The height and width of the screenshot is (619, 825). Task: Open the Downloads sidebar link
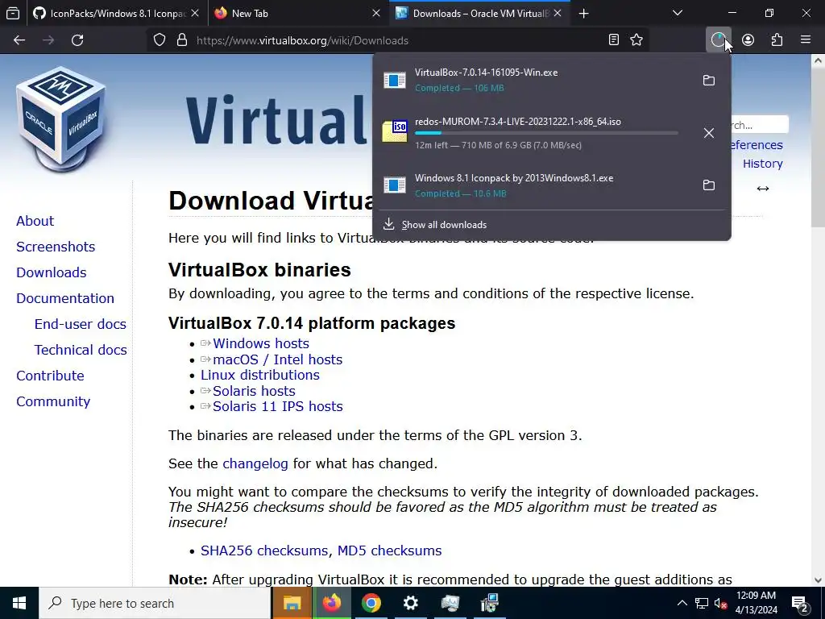coord(51,272)
